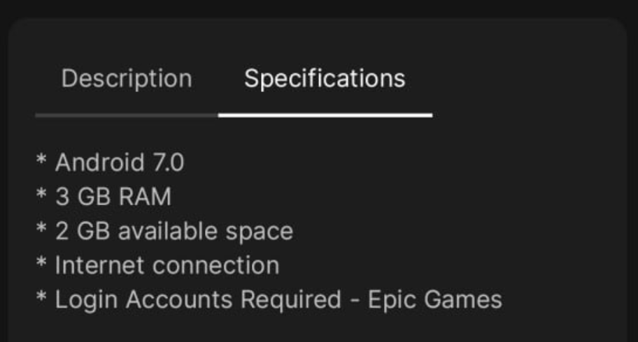
Task: Click the gray underline beneath Description
Action: (127, 115)
